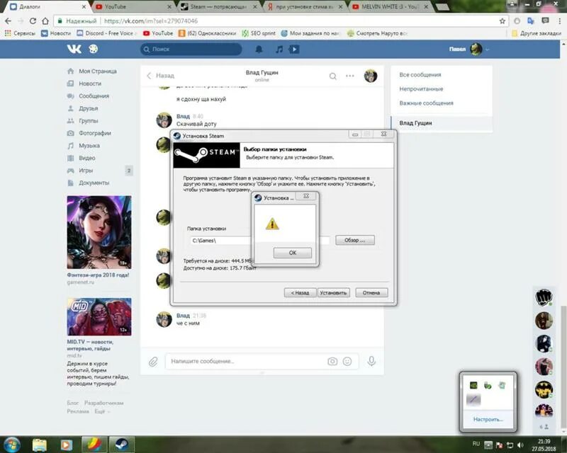The image size is (567, 453).
Task: Click the camera icon in message box
Action: click(332, 361)
